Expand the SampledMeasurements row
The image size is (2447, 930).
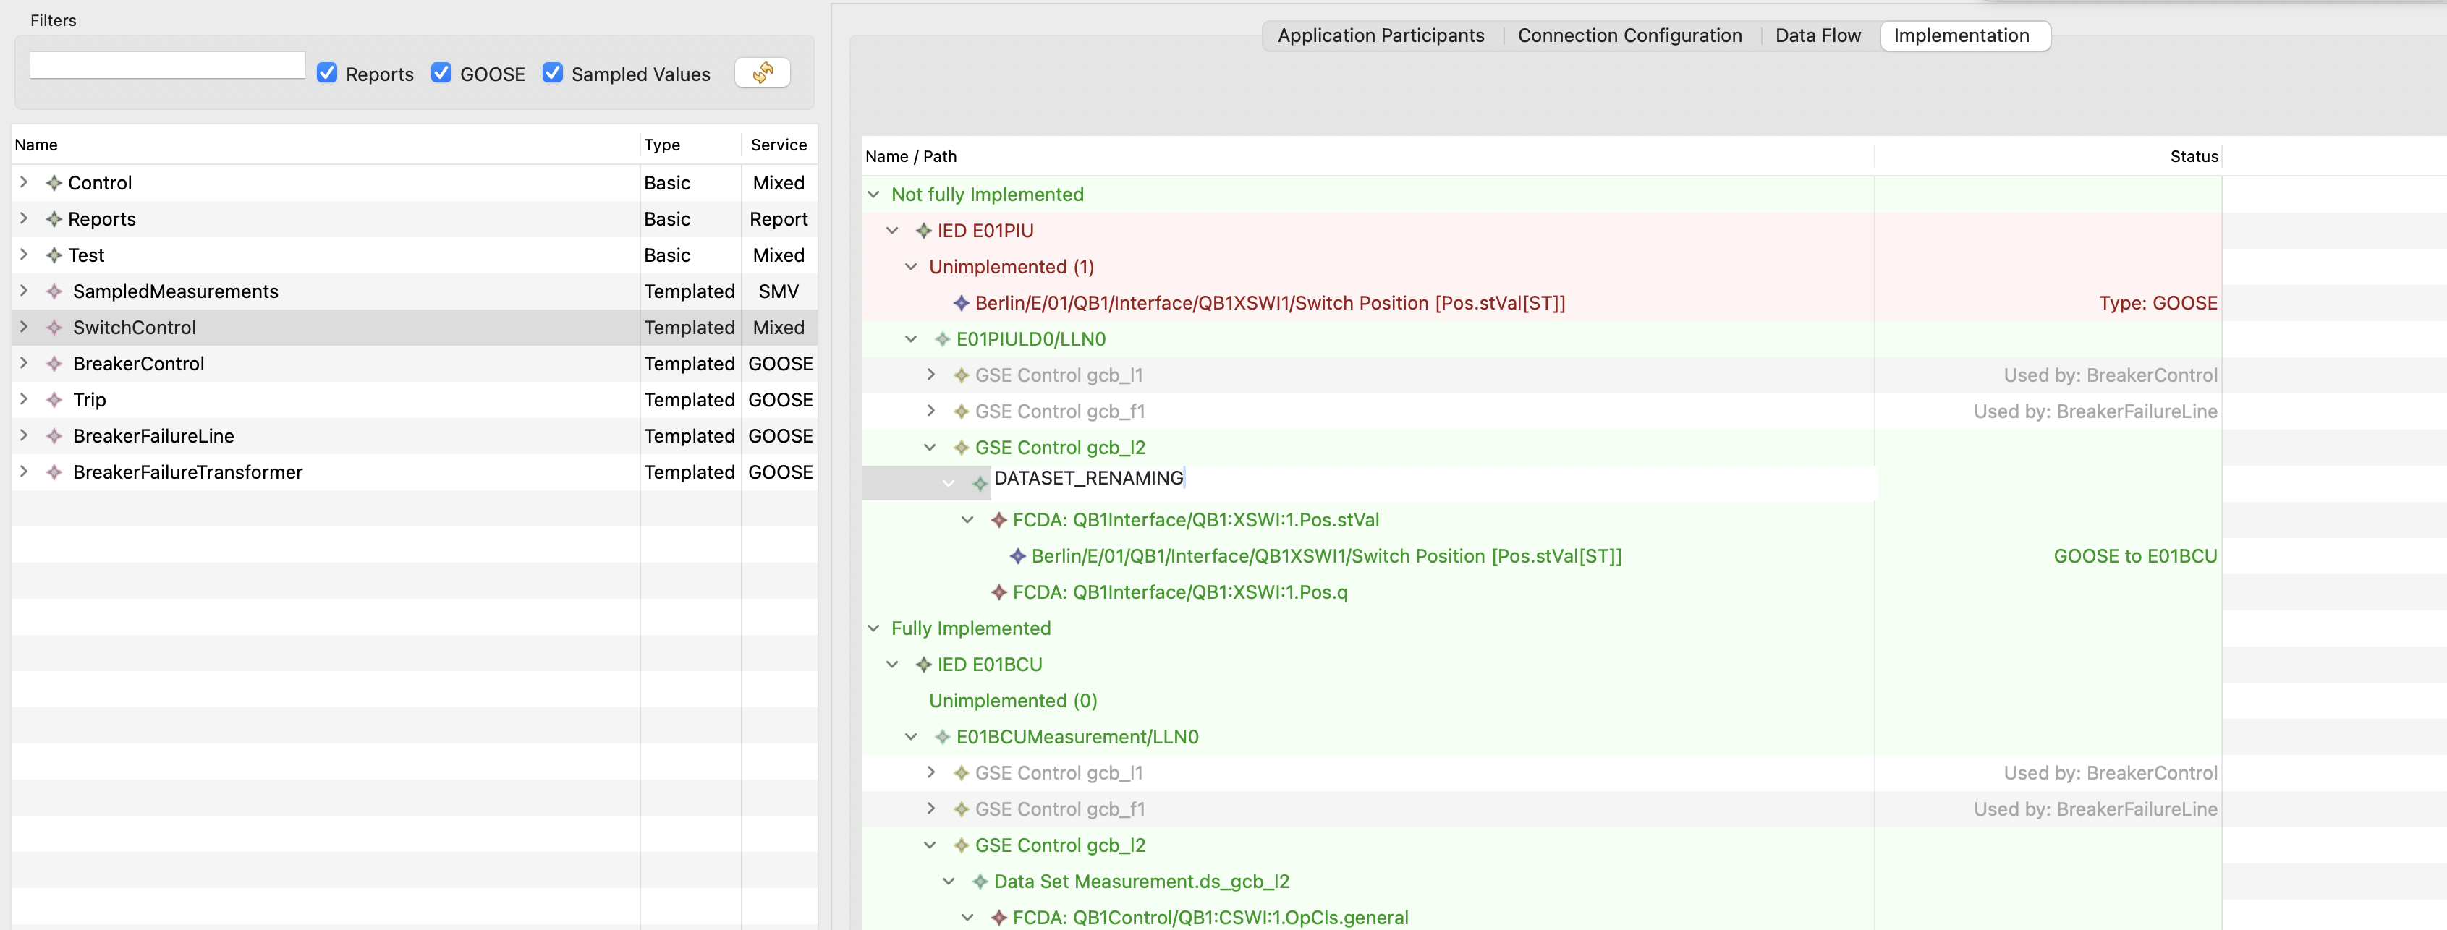25,291
